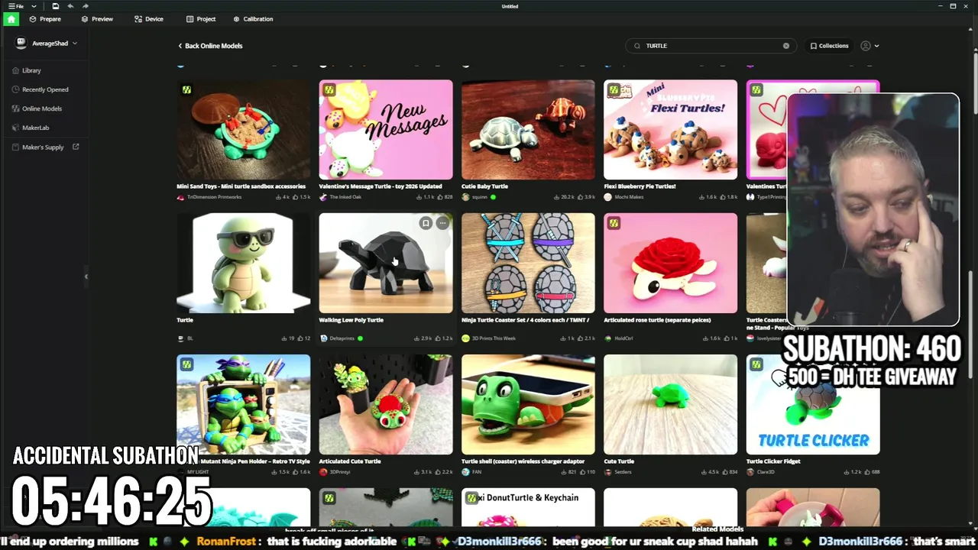
Task: Open Valentine's Message Turtle thumbnail
Action: (386, 130)
